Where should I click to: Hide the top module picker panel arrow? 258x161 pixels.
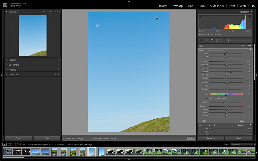pyautogui.click(x=129, y=1)
